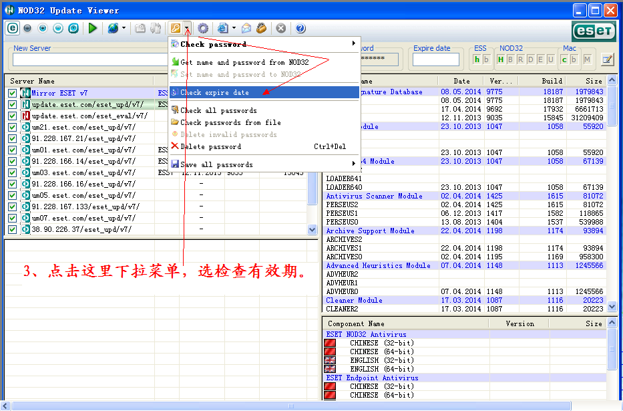Click the green Start play button

(93, 28)
